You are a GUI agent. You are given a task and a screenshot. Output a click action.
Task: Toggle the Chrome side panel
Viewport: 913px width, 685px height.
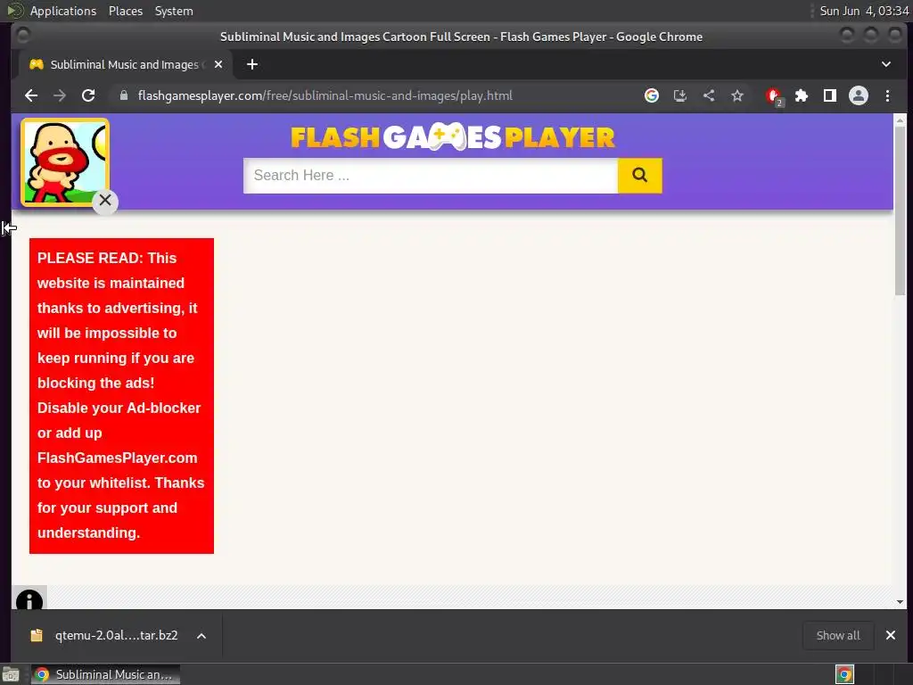pyautogui.click(x=830, y=95)
